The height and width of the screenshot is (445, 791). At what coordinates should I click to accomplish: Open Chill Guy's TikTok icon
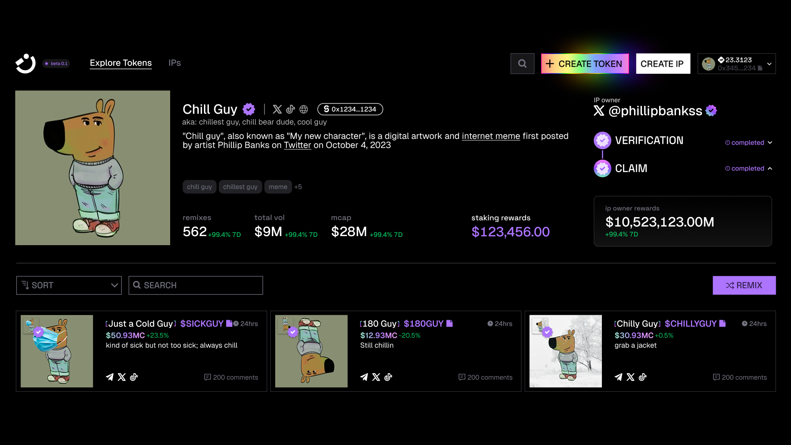pyautogui.click(x=290, y=109)
